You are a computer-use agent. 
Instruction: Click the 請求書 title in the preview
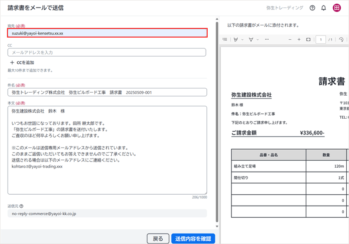click(332, 81)
